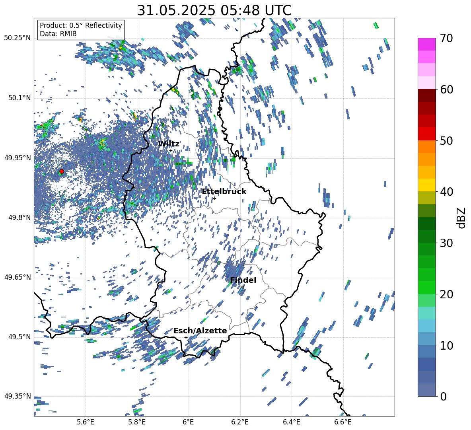Screen dimensions: 471x430
Task: Click the cross marker below Findel label
Action: coord(243,287)
